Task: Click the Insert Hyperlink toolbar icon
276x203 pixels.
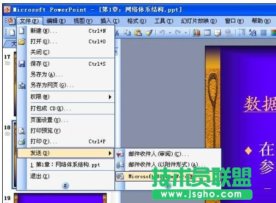Action: (x=228, y=33)
